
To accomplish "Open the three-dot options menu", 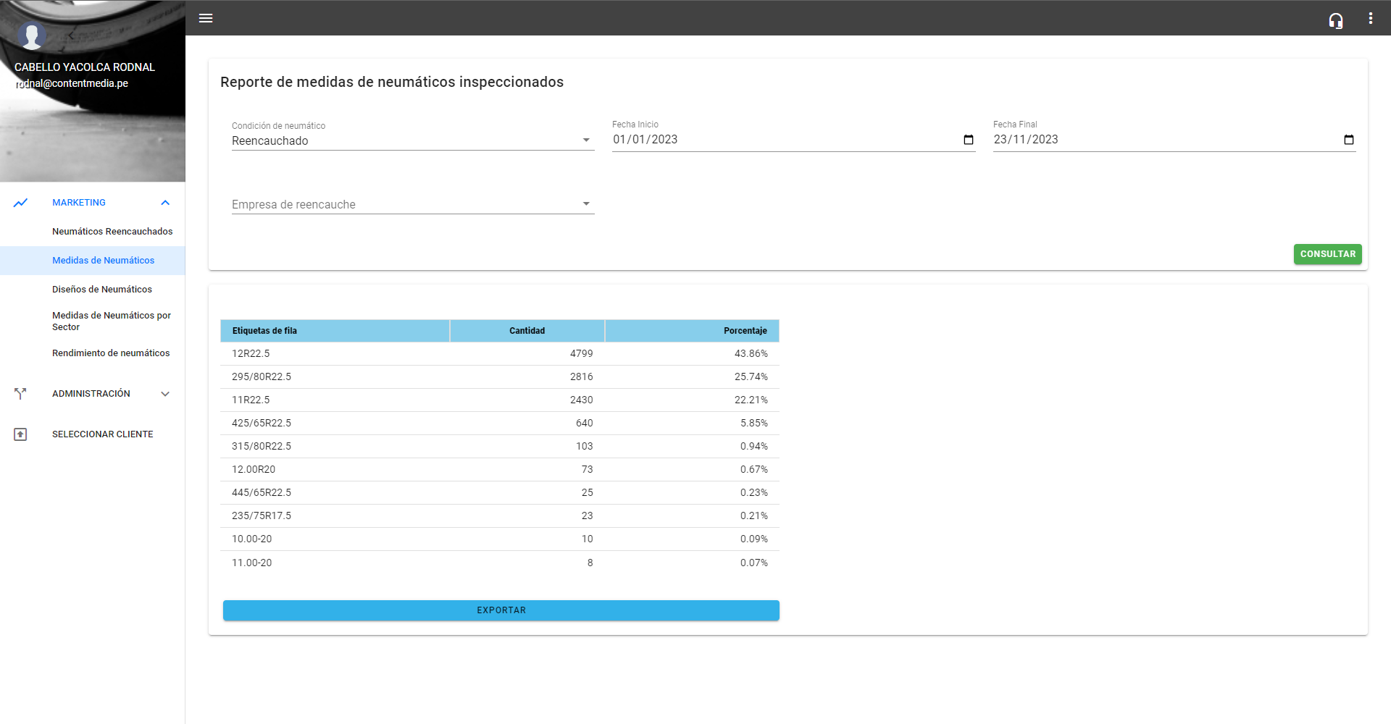I will tap(1370, 18).
